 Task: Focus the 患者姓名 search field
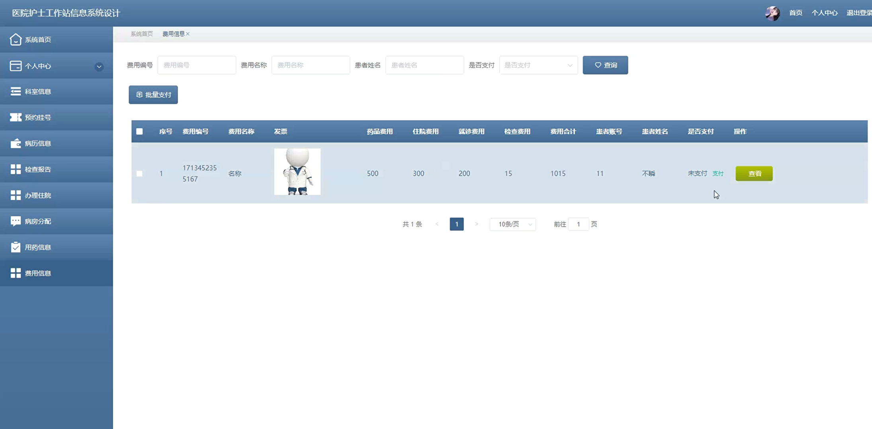424,65
